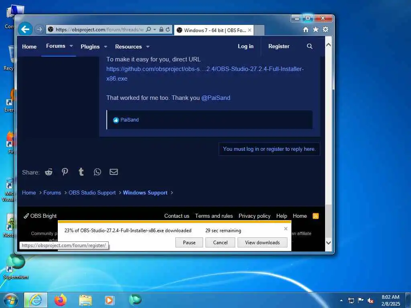Open @PaiSand mention link
Viewport: 411px width, 308px height.
[216, 98]
